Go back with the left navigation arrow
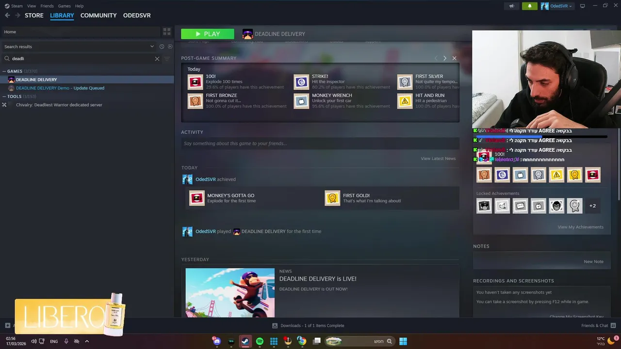This screenshot has width=621, height=349. tap(7, 16)
